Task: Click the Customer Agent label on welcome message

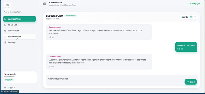Action: [55, 27]
